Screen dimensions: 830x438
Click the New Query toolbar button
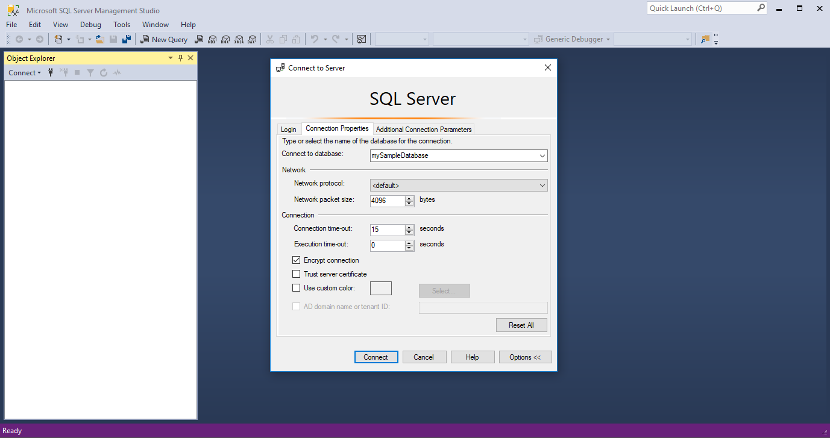point(164,39)
